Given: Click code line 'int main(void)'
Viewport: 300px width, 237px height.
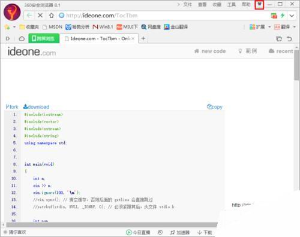Looking at the screenshot, I should click(x=40, y=164).
